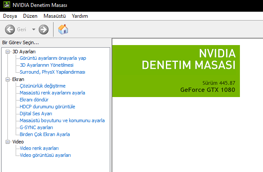Click the GeForce GTX 1080 text
The width and height of the screenshot is (263, 172).
tap(208, 90)
